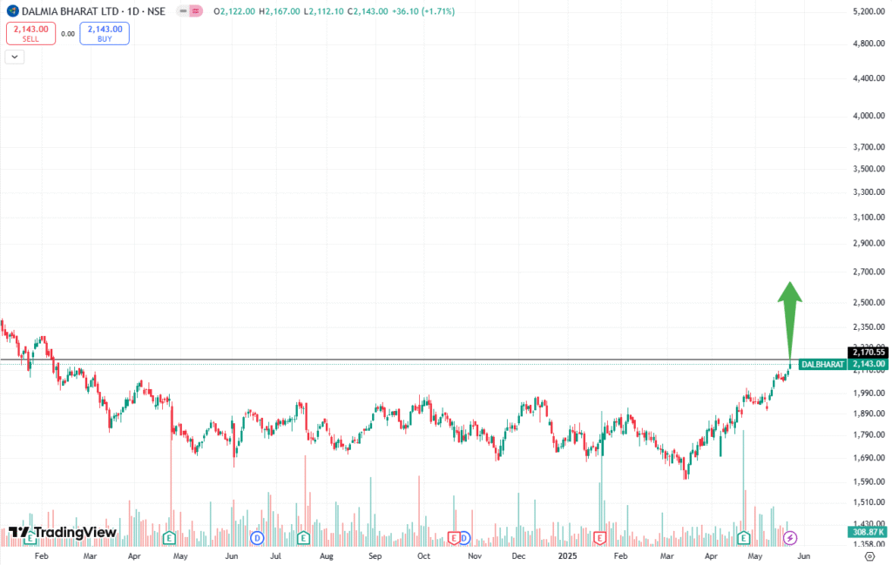Image resolution: width=892 pixels, height=565 pixels.
Task: Collapse the legend with the chevron button
Action: coord(15,57)
